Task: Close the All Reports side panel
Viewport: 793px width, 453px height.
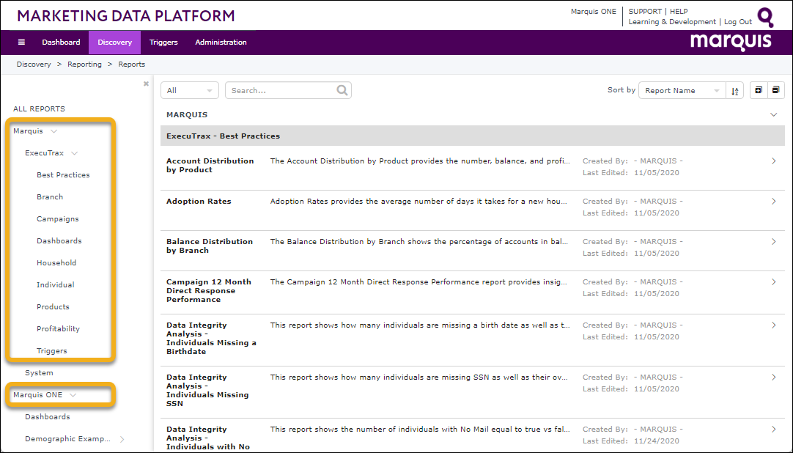Action: pyautogui.click(x=146, y=84)
